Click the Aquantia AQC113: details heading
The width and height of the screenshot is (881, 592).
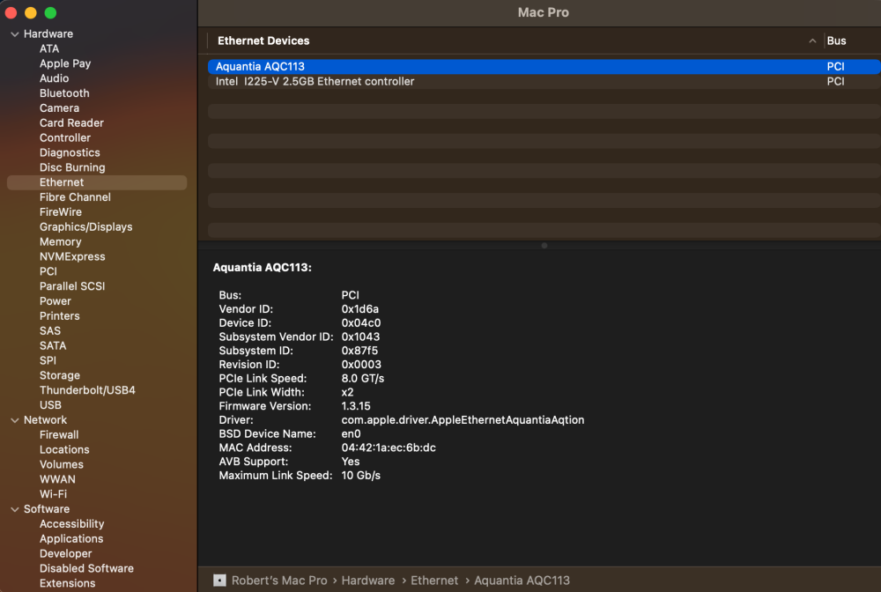click(262, 267)
